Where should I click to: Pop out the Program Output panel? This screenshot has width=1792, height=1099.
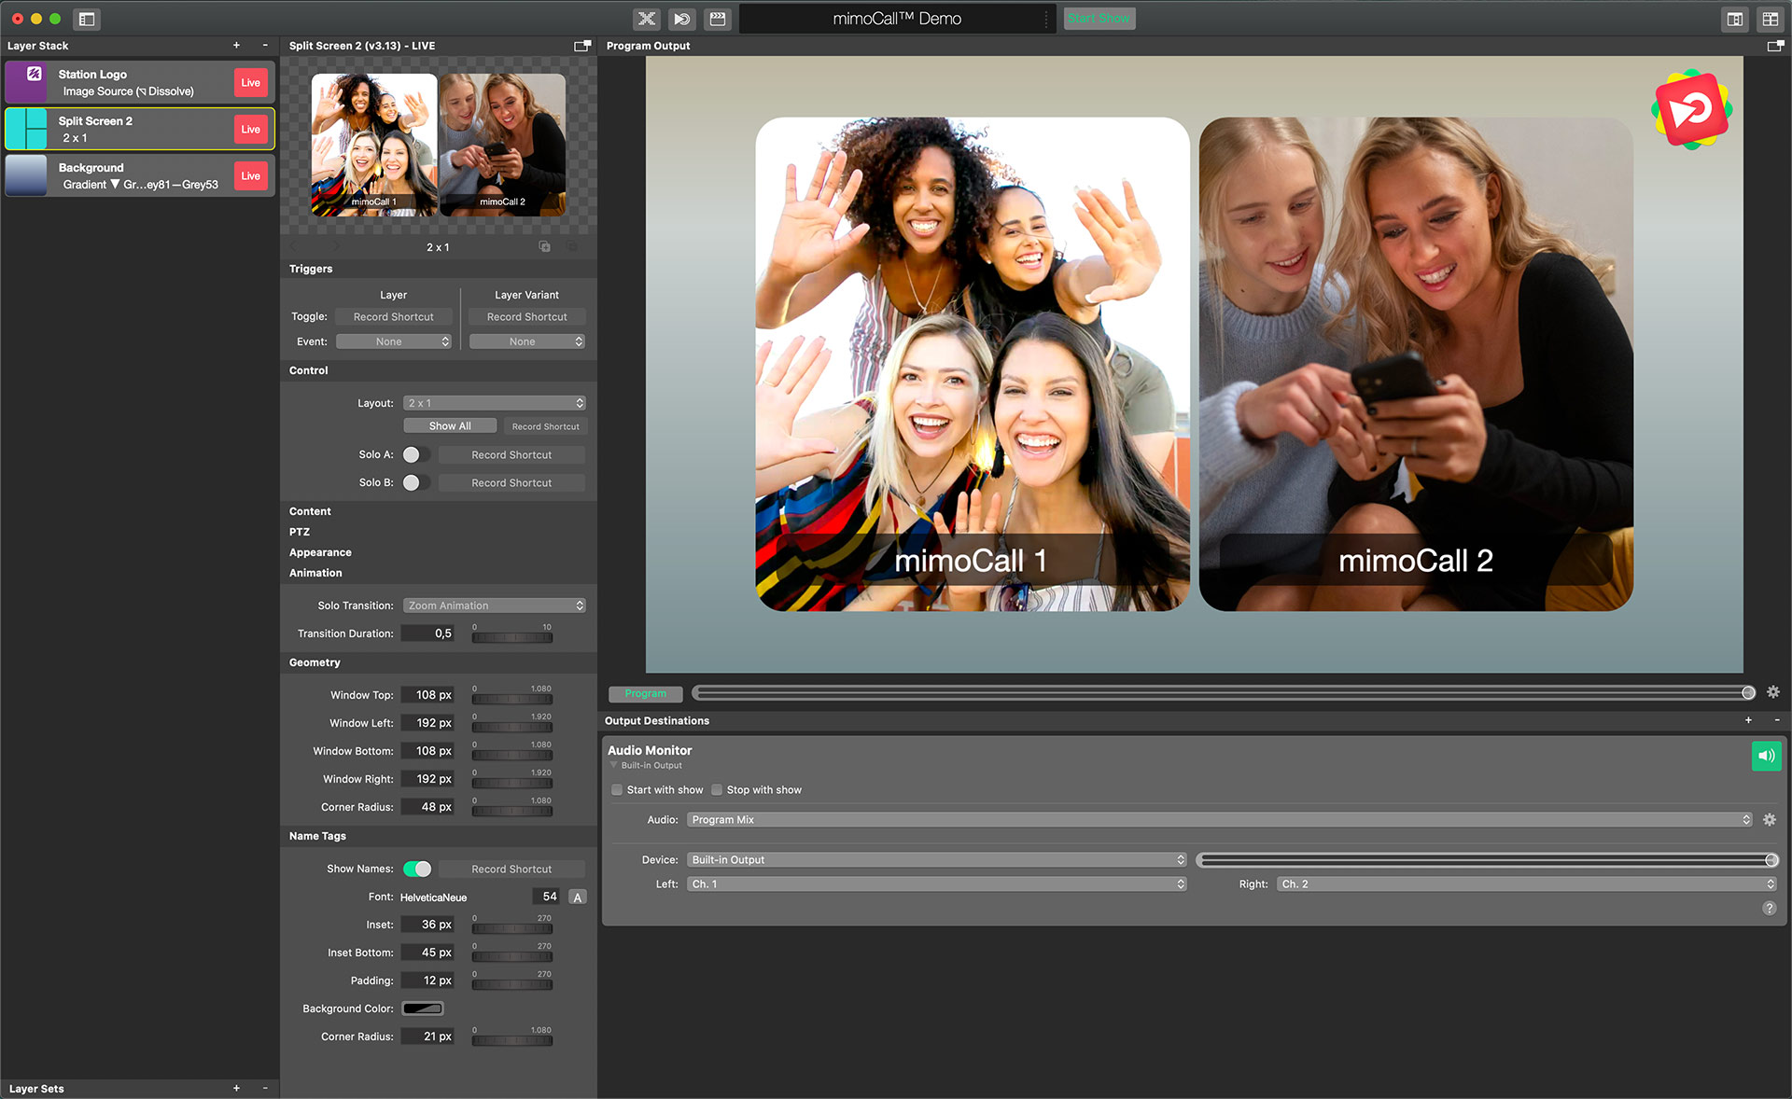pyautogui.click(x=1775, y=45)
